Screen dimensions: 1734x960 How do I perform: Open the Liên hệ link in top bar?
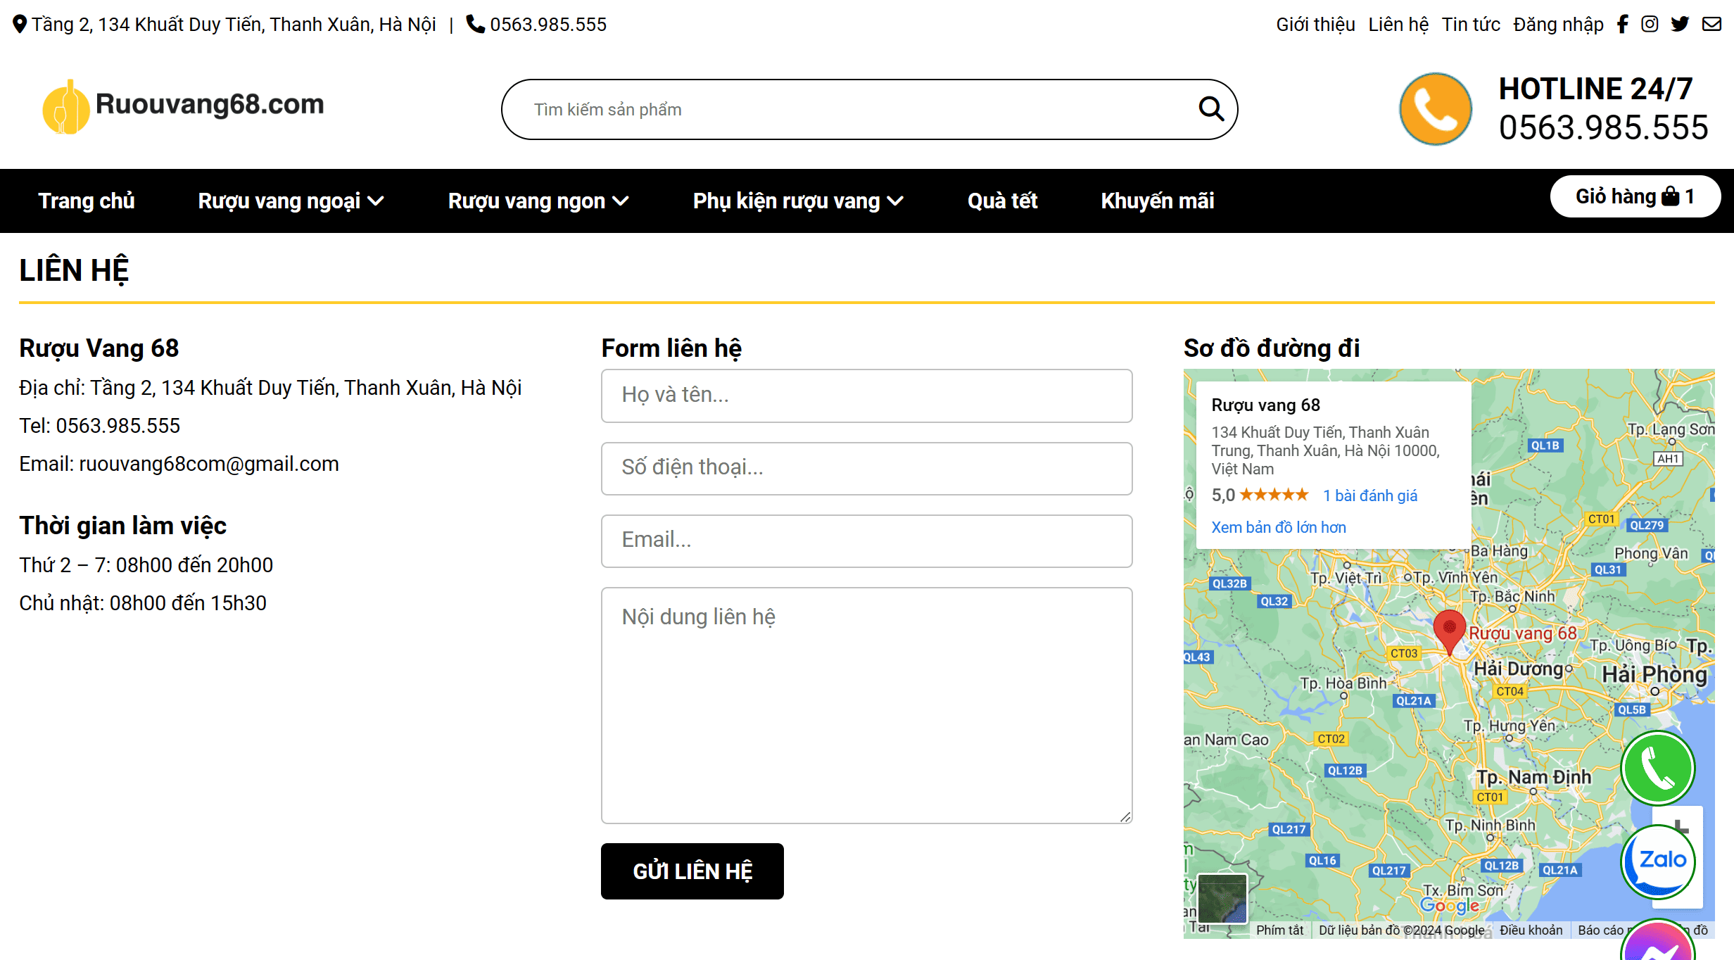[1398, 25]
